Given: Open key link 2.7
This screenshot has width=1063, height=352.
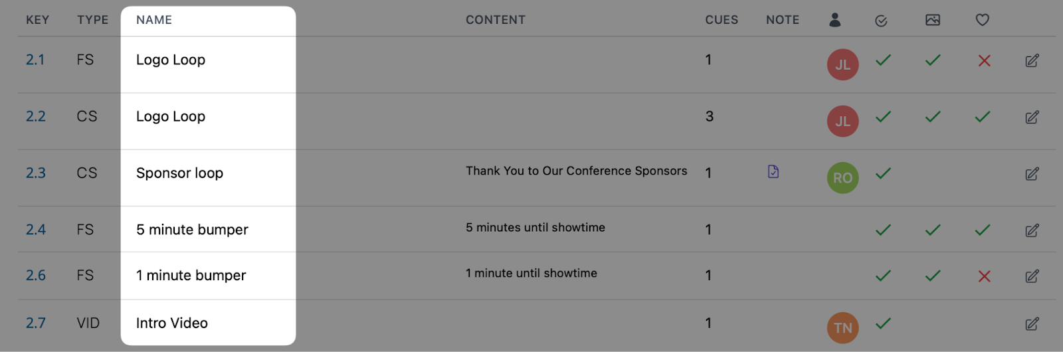Looking at the screenshot, I should click(x=36, y=323).
